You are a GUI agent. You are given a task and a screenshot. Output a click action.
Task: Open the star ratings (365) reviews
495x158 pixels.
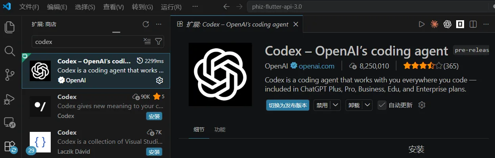(x=431, y=66)
